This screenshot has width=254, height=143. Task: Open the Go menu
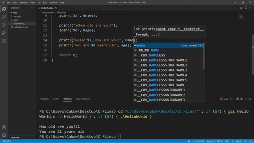pos(39,3)
